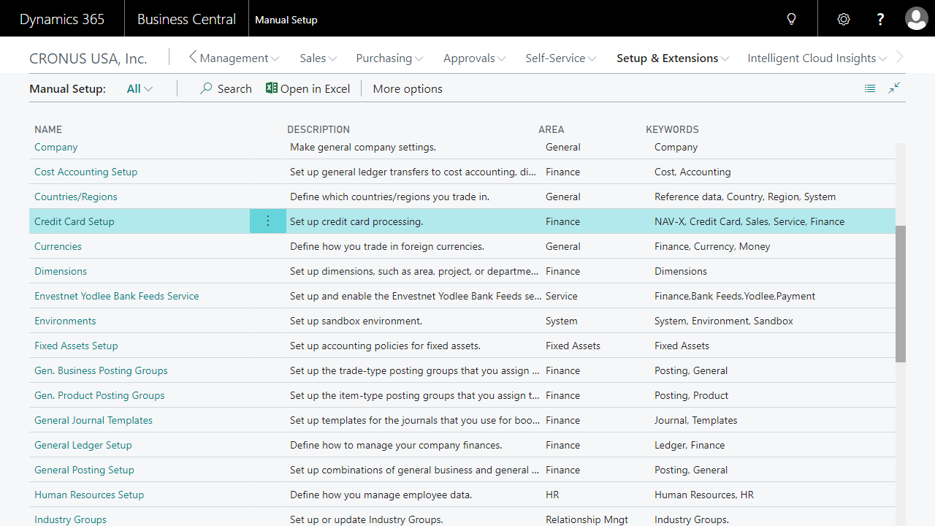The height and width of the screenshot is (526, 935).
Task: Select 'Journal, Templates' keywords cell
Action: pyautogui.click(x=696, y=420)
